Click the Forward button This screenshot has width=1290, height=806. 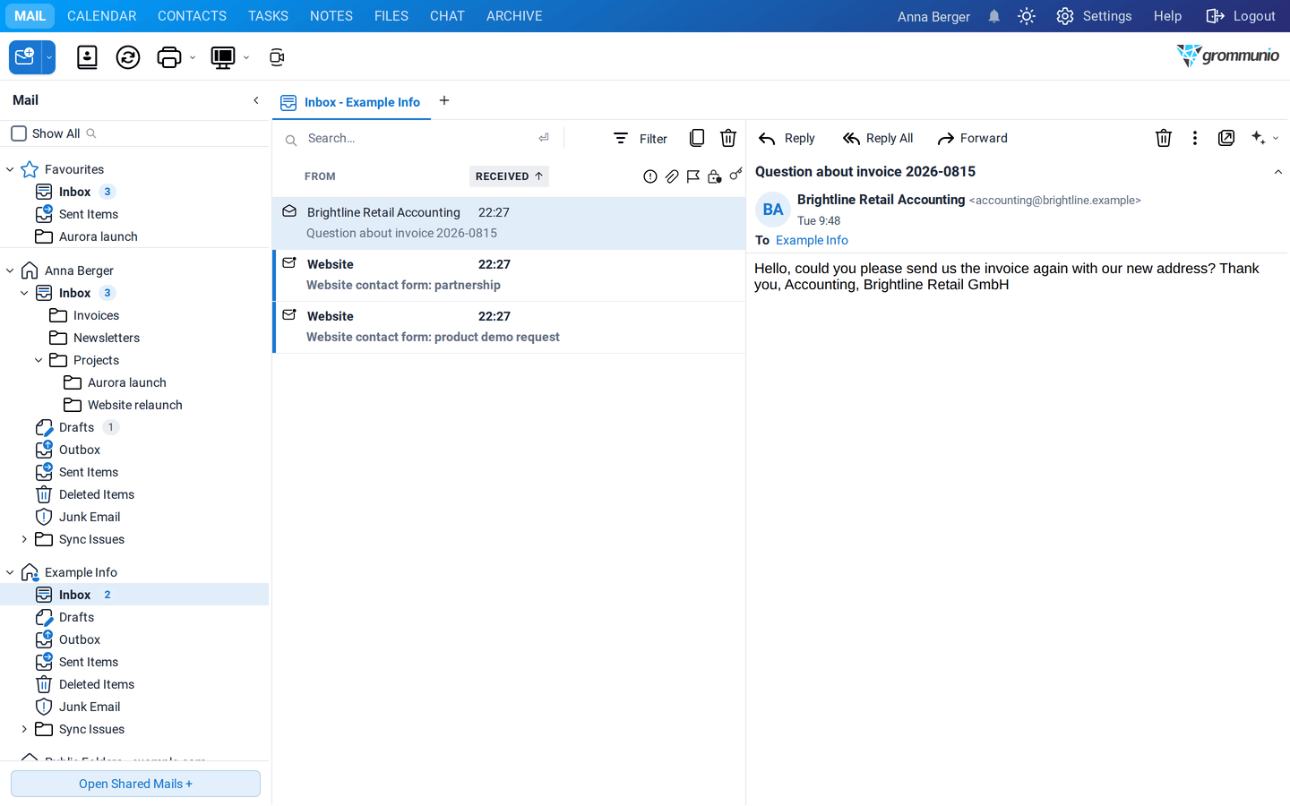click(x=972, y=138)
